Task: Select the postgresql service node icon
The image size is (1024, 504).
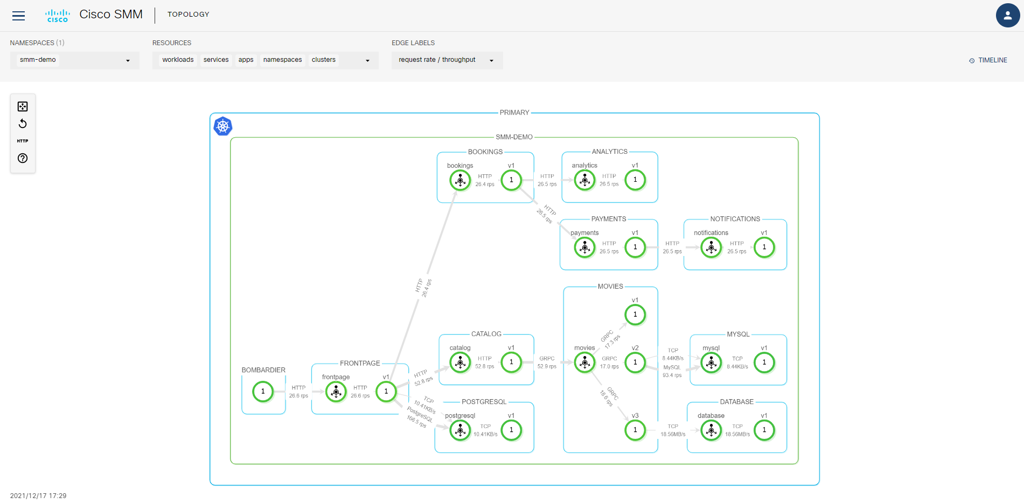Action: click(x=460, y=430)
